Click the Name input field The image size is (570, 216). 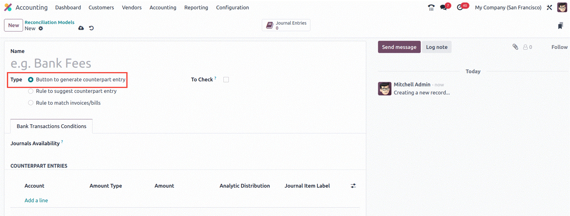pos(185,63)
